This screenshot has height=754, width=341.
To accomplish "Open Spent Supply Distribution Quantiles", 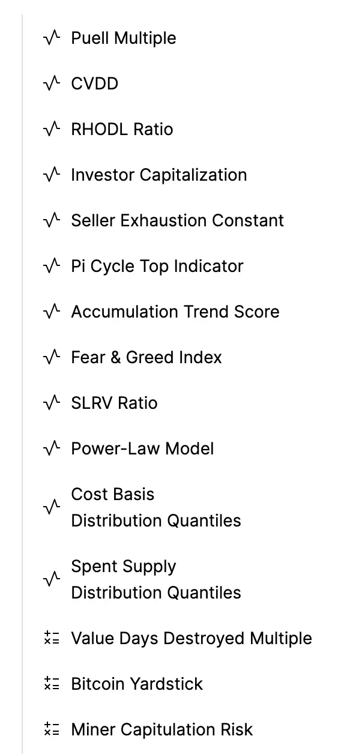I will point(156,579).
